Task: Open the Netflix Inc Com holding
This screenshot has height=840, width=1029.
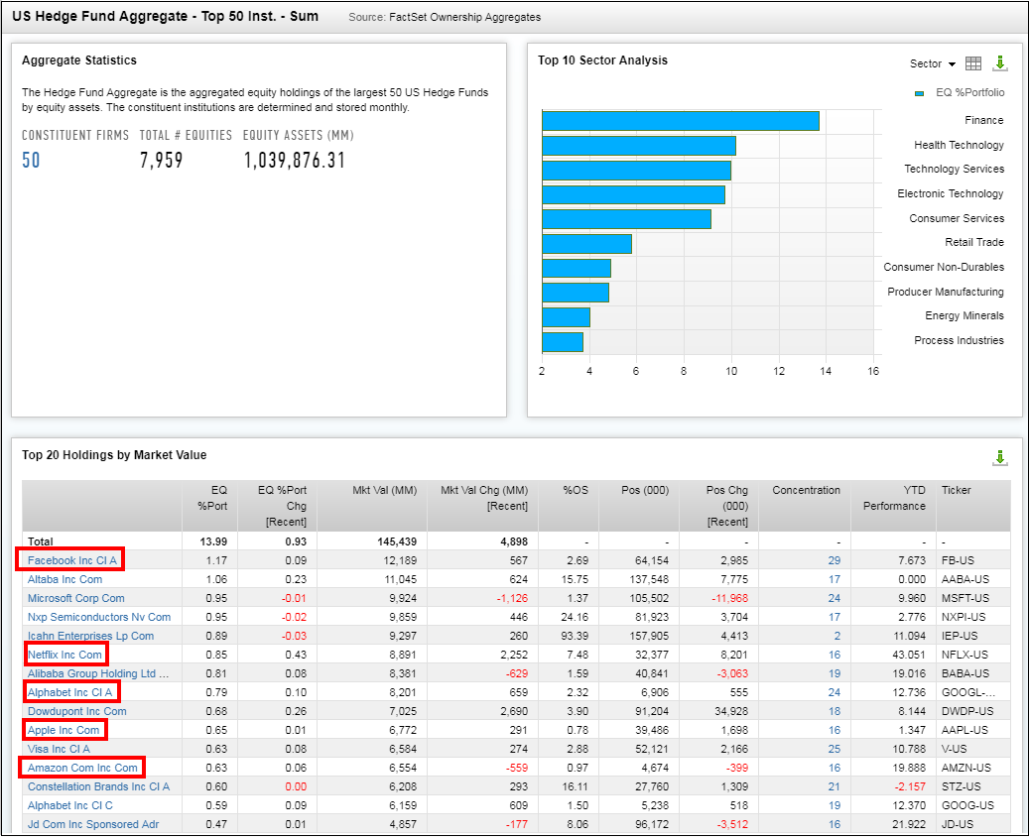Action: tap(64, 655)
